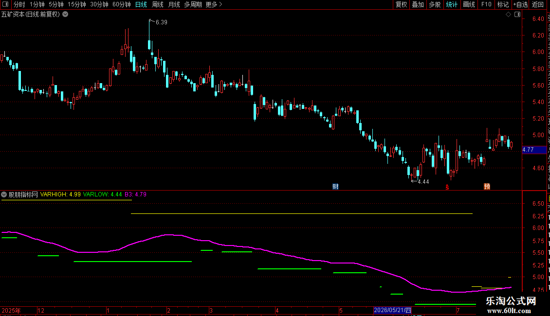Open the 复权 adjustment menu
The width and height of the screenshot is (550, 316).
(401, 4)
